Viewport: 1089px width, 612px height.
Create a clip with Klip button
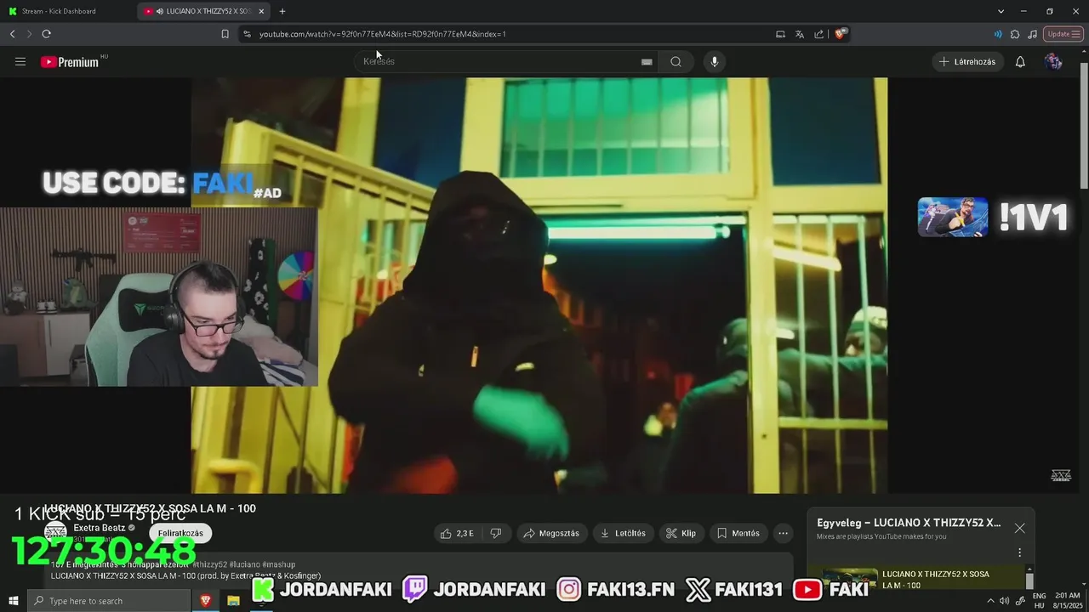click(681, 533)
